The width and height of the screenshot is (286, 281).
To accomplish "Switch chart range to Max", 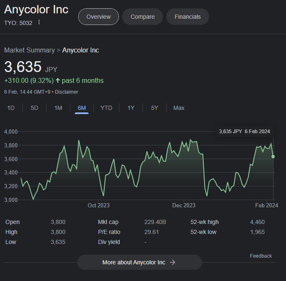I will pos(179,108).
